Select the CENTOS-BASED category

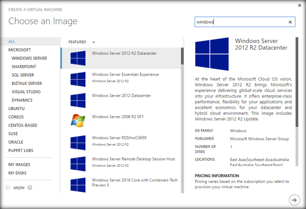(23, 125)
